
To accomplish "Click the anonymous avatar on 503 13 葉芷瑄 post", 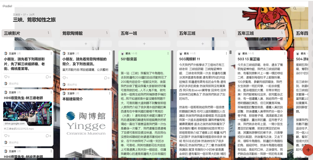I will click(x=239, y=53).
